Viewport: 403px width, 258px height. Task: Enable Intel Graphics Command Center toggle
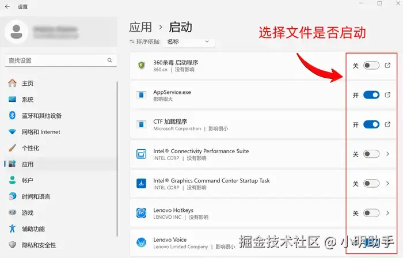click(371, 184)
